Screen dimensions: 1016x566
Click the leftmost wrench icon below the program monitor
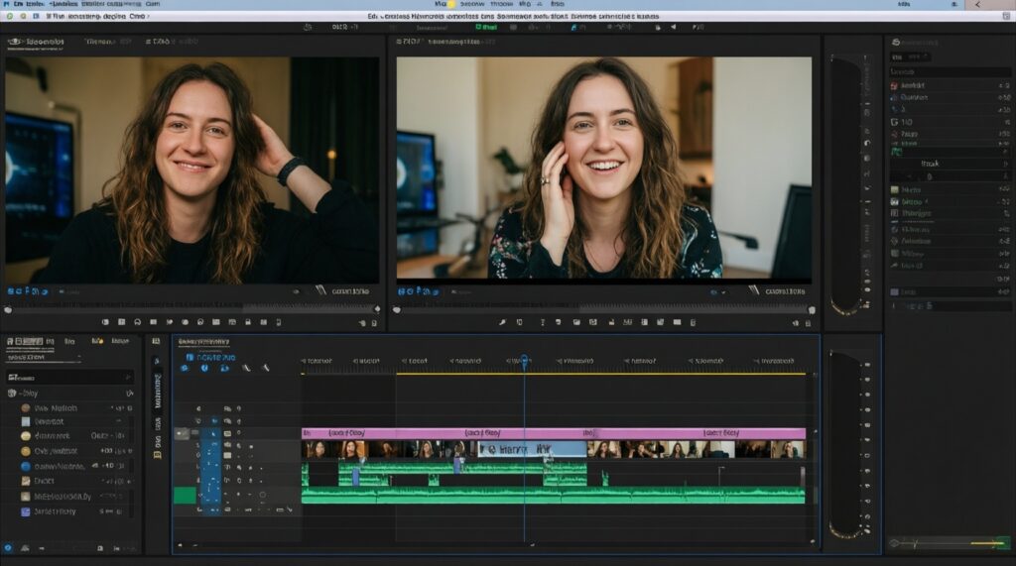coord(502,322)
